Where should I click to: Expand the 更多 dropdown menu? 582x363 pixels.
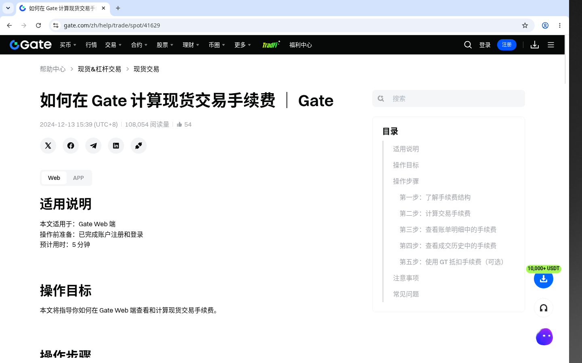243,45
